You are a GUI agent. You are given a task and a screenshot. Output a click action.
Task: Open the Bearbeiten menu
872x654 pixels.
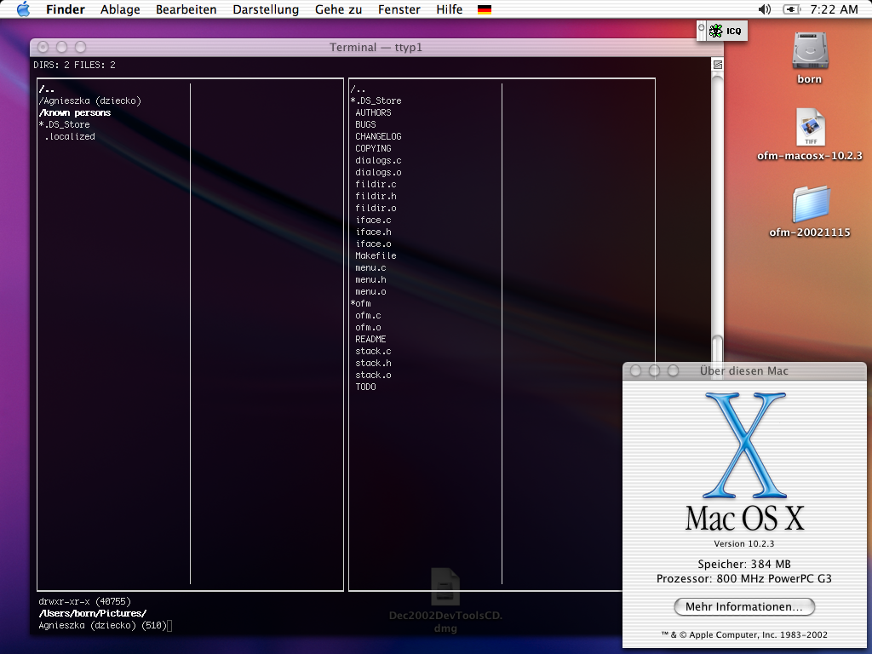click(x=186, y=9)
